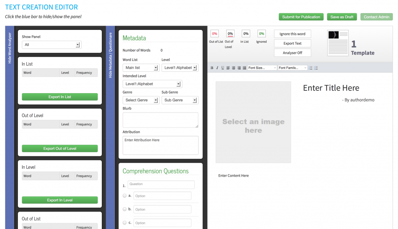Expand the Select Genre dropdown
Image resolution: width=398 pixels, height=229 pixels.
[x=141, y=100]
